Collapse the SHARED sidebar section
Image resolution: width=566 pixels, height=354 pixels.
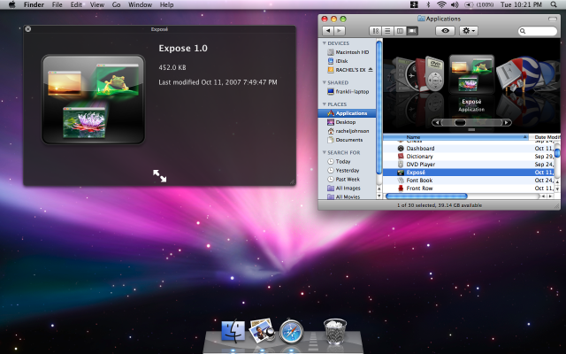(x=325, y=82)
